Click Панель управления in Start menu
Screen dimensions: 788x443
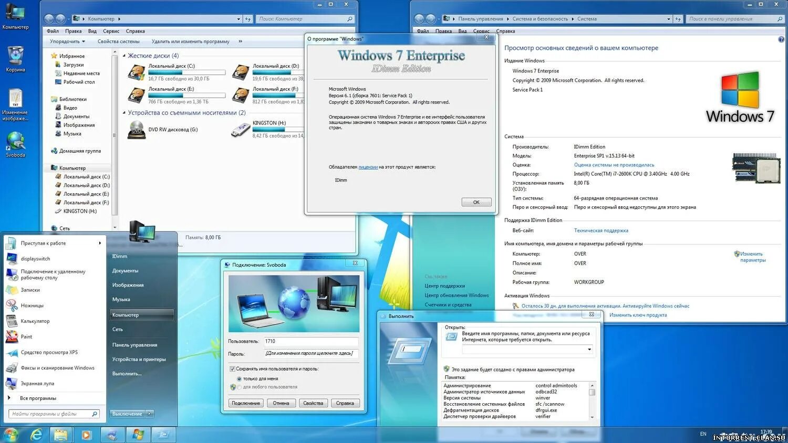(x=134, y=345)
